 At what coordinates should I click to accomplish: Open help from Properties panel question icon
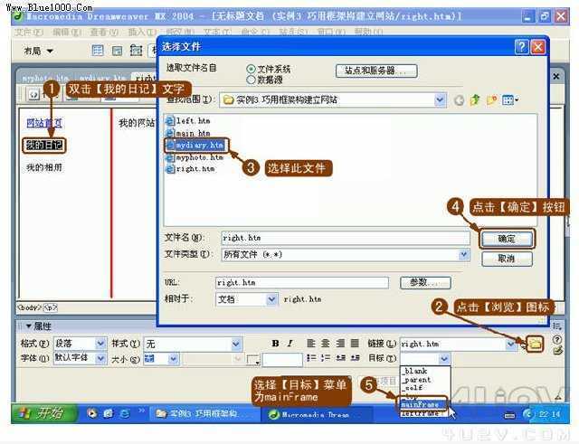(557, 339)
